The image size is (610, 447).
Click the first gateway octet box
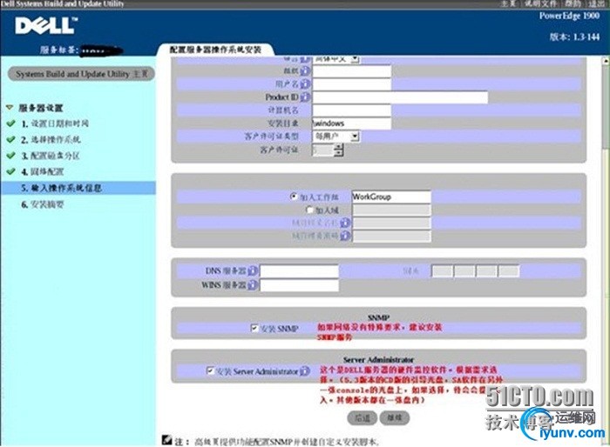click(443, 271)
